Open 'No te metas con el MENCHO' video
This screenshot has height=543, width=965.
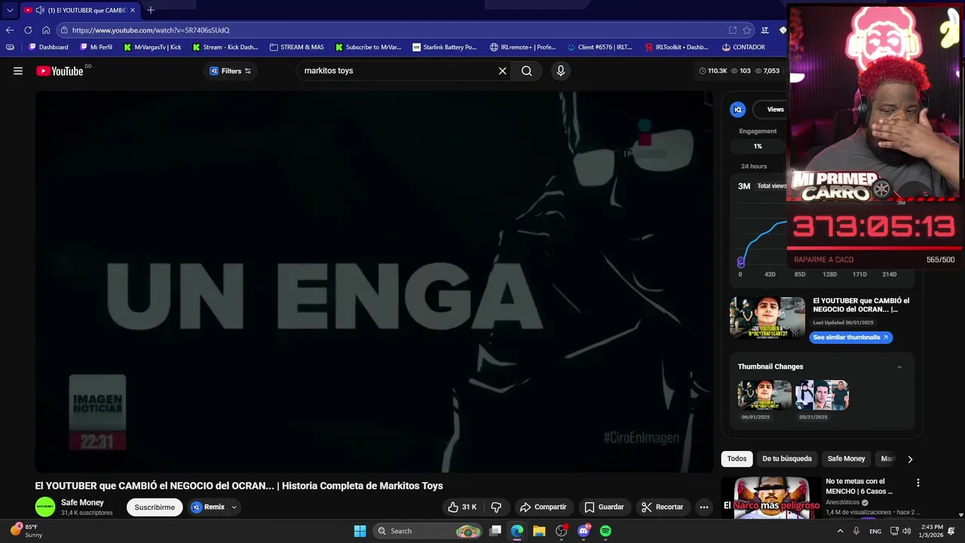(x=859, y=486)
